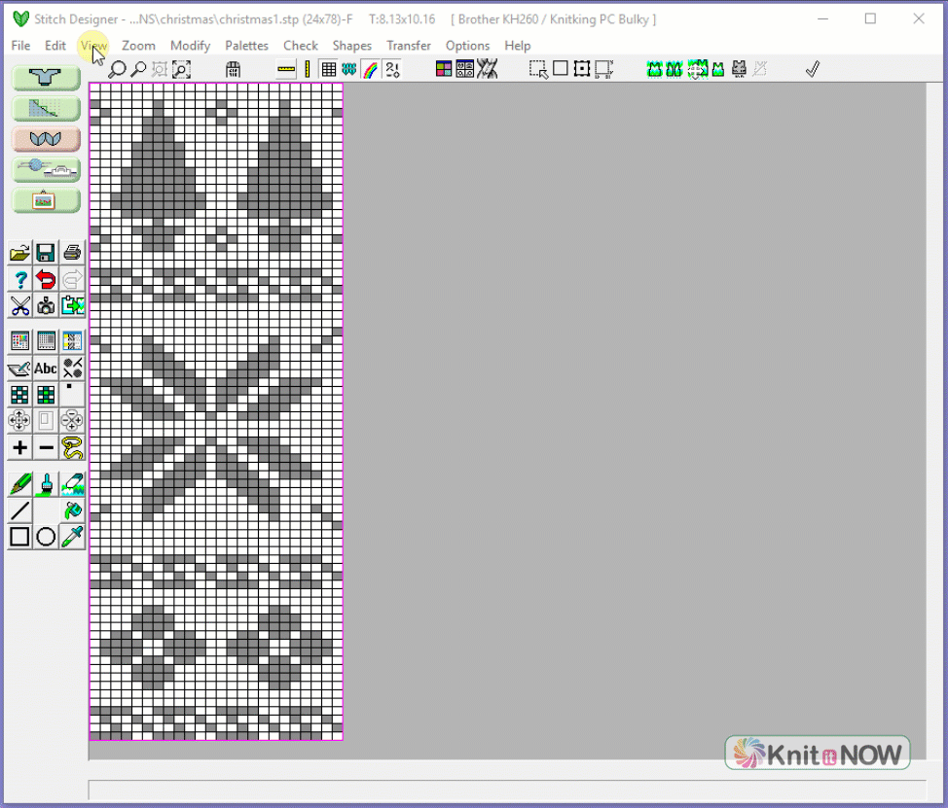The image size is (948, 808).
Task: Toggle the vertical yellow ruler
Action: pyautogui.click(x=308, y=69)
